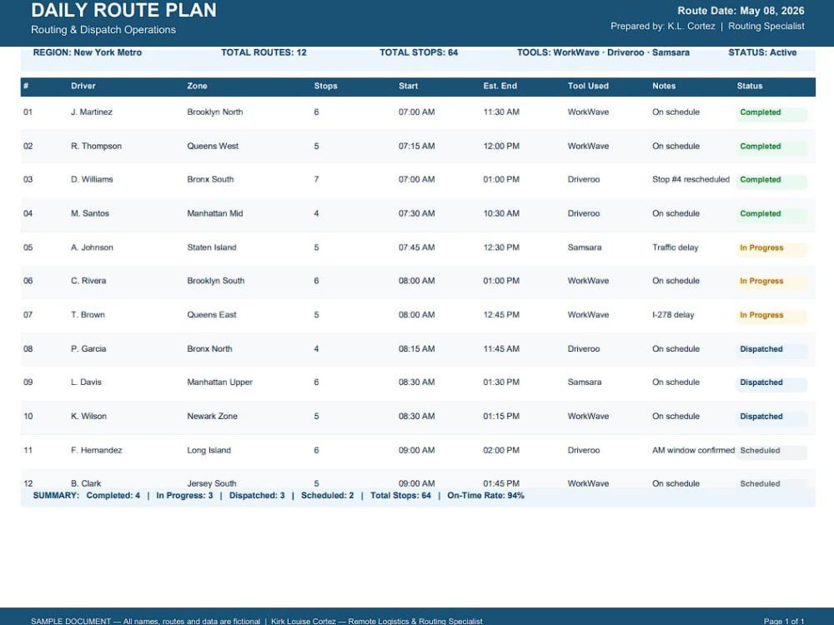Select driver T. Brown
The height and width of the screenshot is (625, 834).
88,315
